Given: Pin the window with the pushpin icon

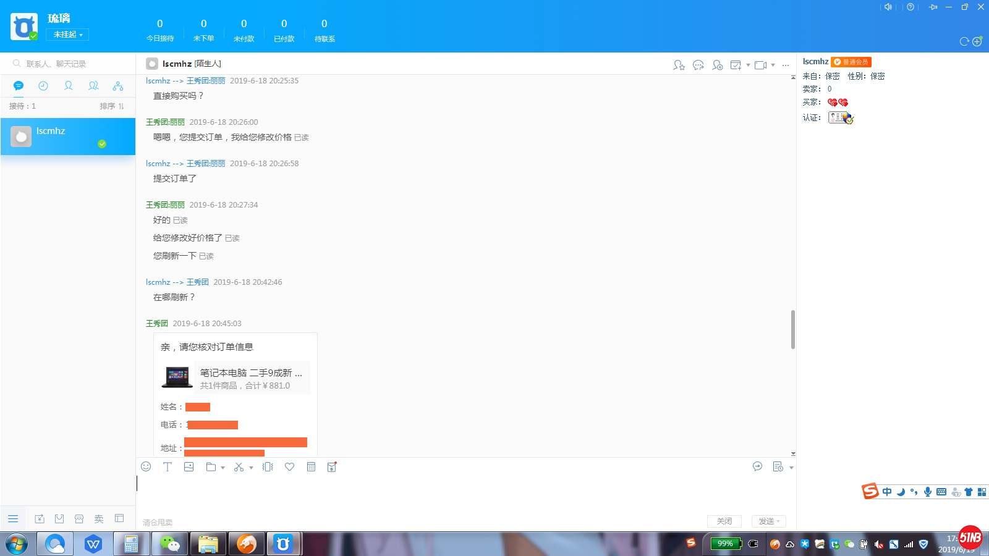Looking at the screenshot, I should pos(933,7).
